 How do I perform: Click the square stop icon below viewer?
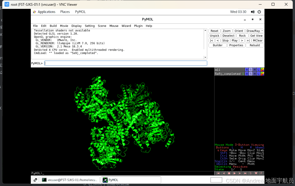coord(229,173)
